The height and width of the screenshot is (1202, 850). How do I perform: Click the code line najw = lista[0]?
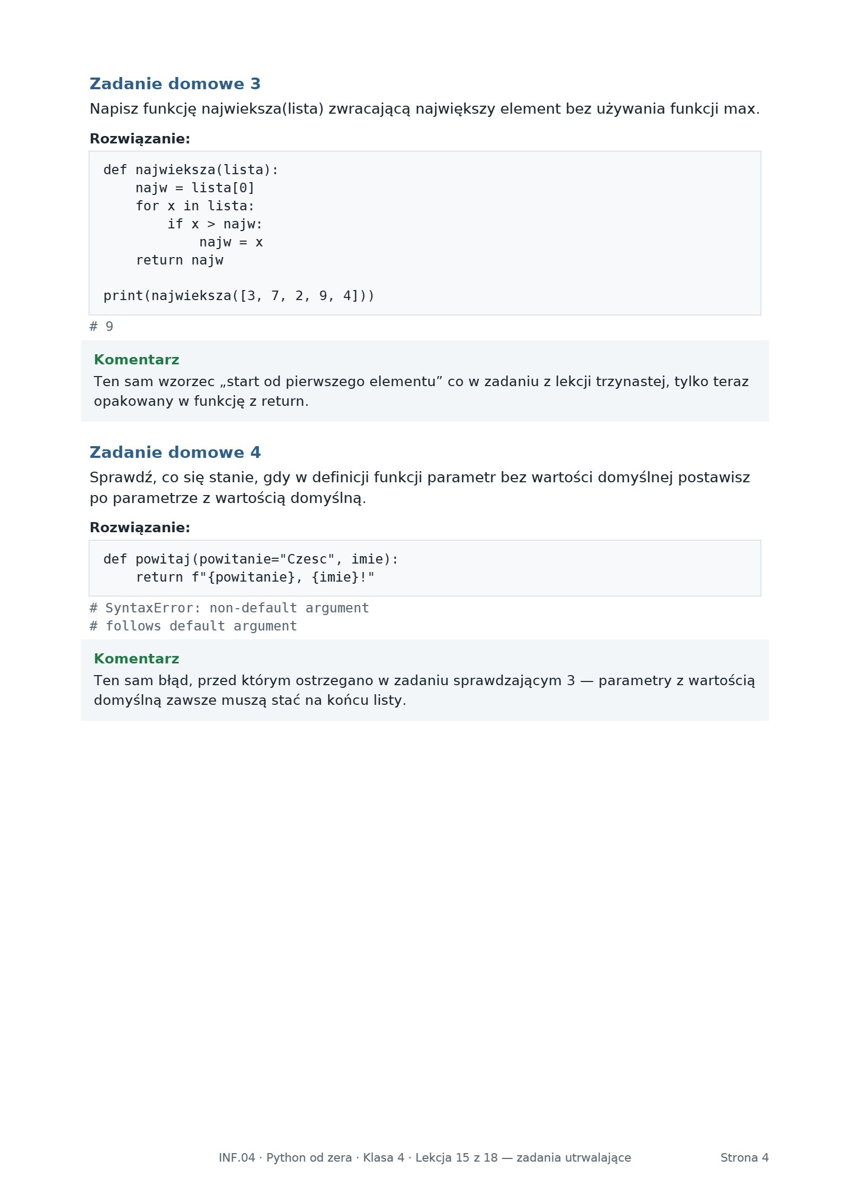point(195,188)
